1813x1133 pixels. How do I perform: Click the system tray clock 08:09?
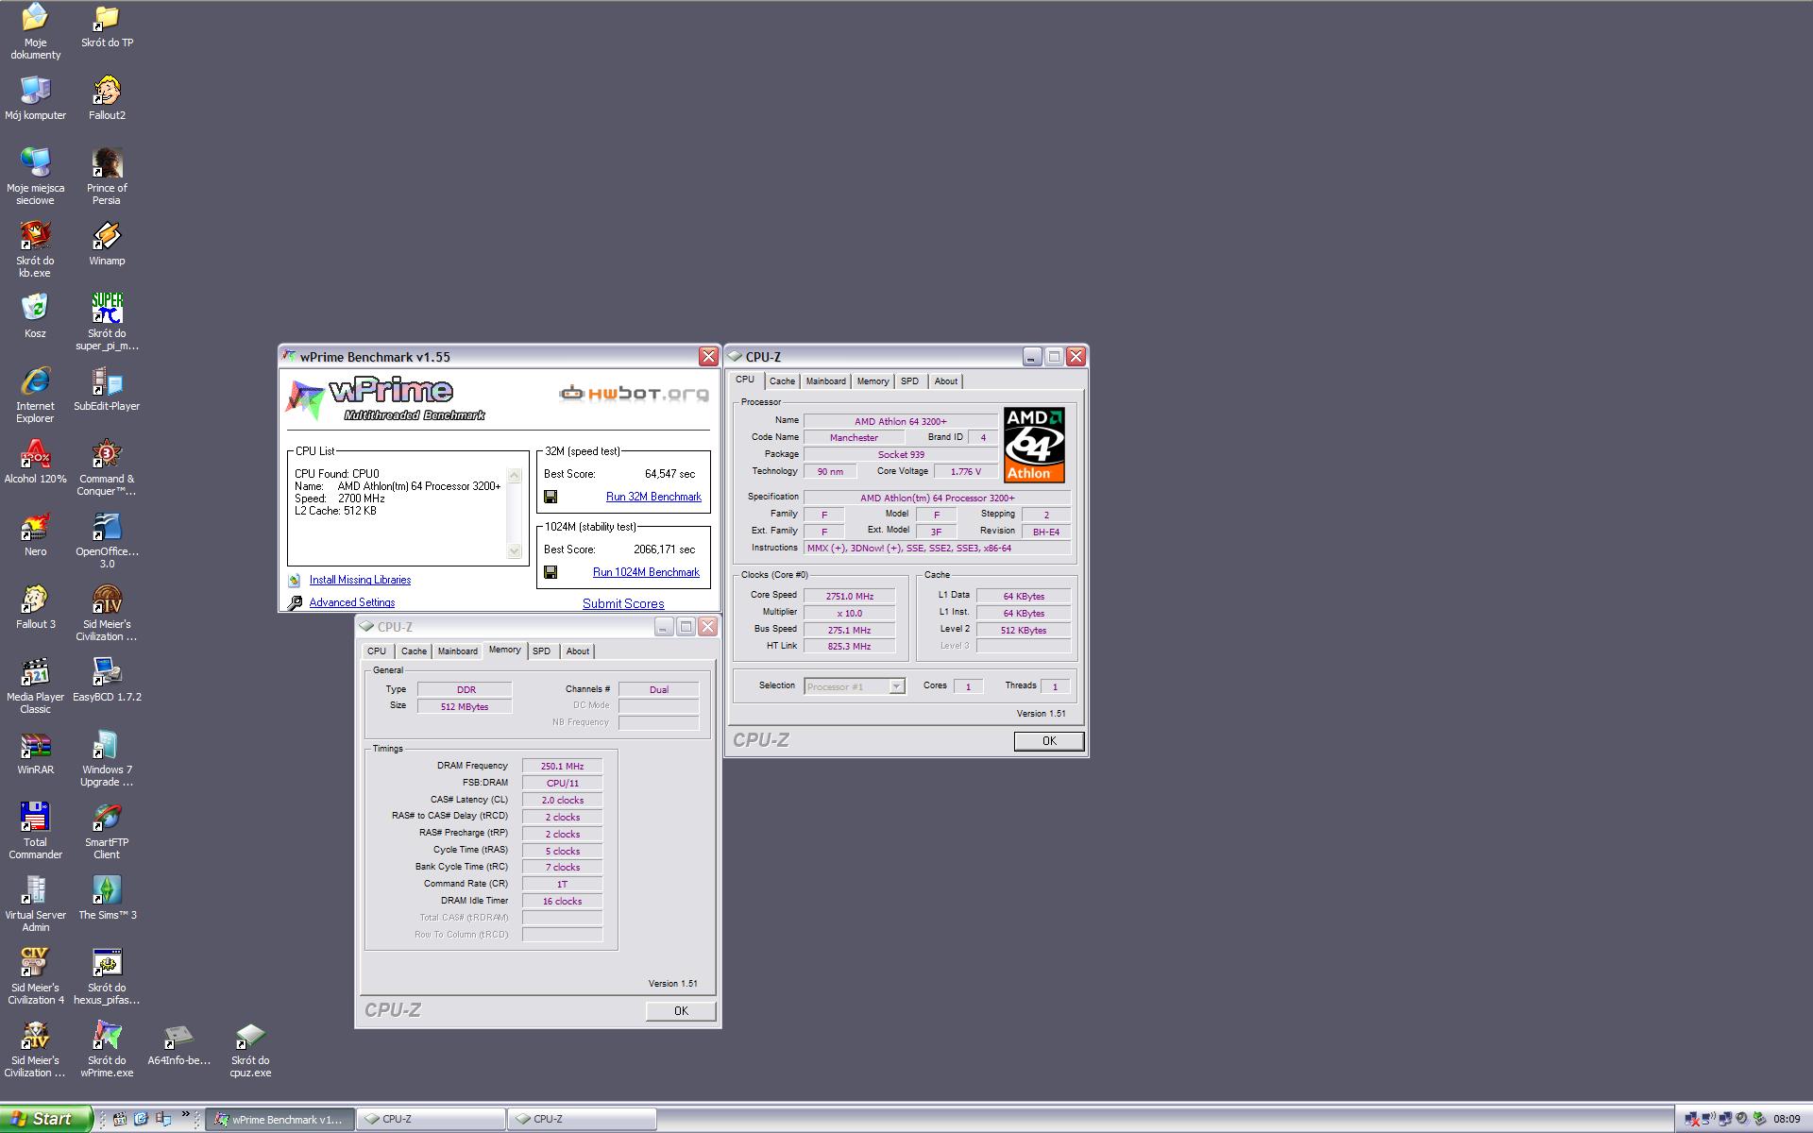point(1787,1120)
